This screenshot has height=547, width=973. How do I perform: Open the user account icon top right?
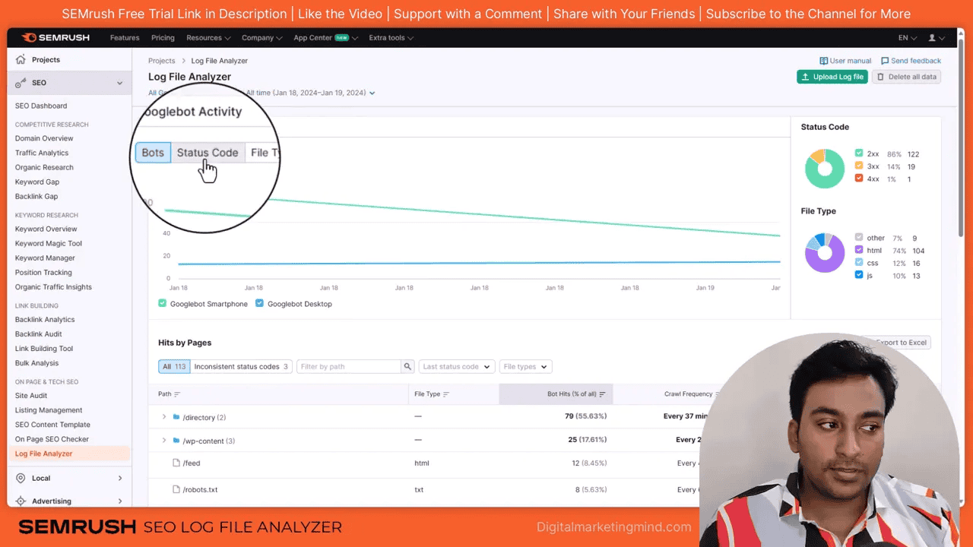(931, 37)
